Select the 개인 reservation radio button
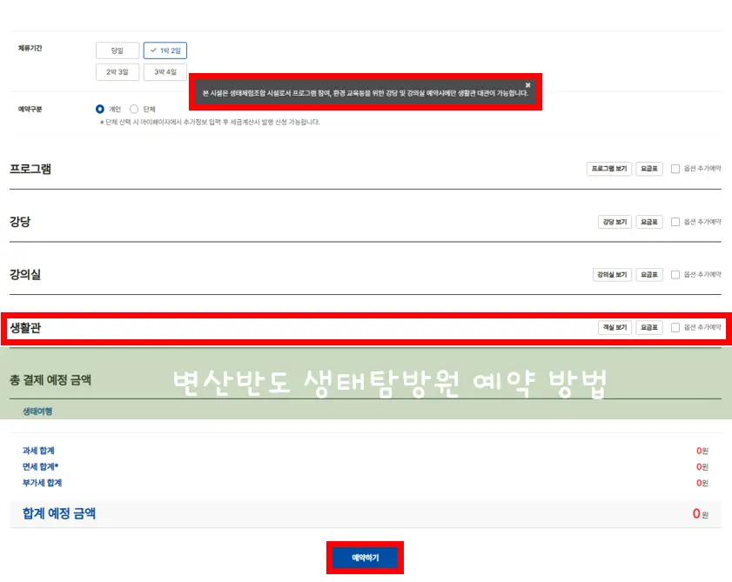This screenshot has width=732, height=582. (98, 109)
